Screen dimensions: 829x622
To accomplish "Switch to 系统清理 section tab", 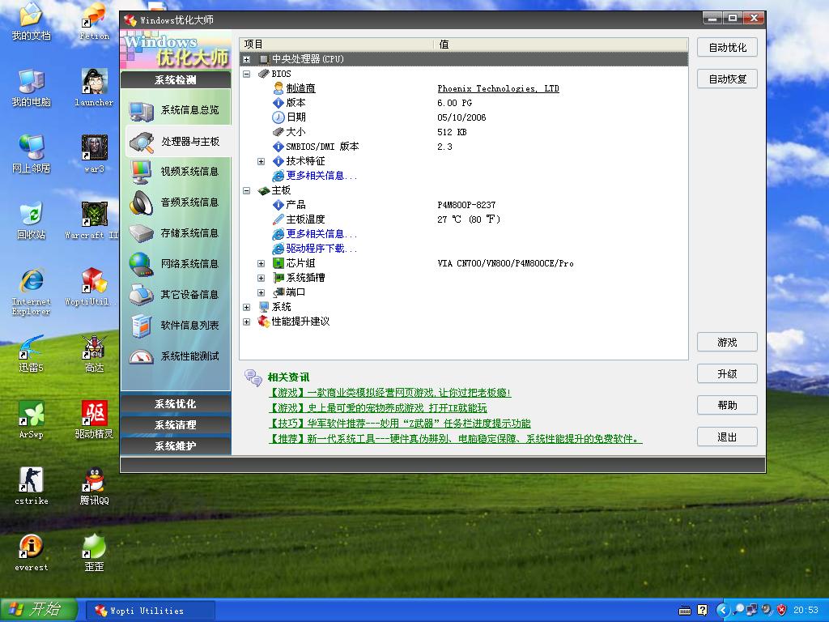I will coord(176,424).
